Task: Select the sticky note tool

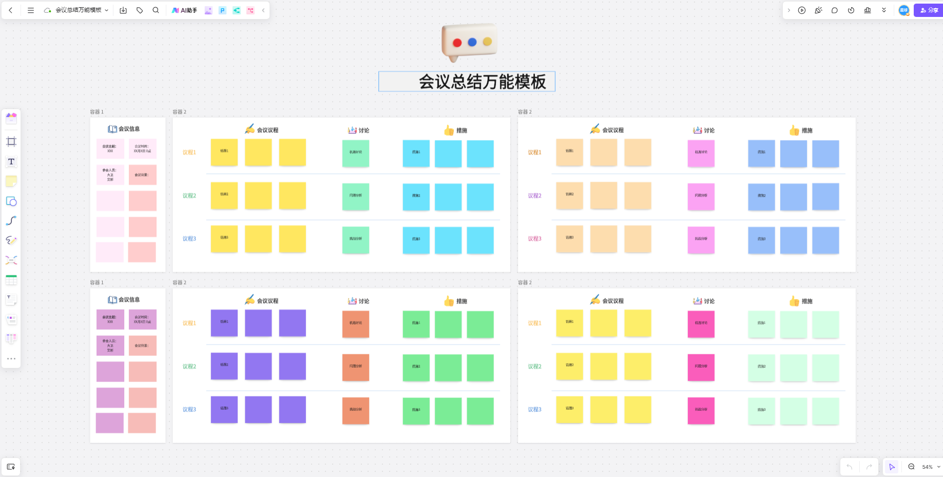Action: point(11,181)
